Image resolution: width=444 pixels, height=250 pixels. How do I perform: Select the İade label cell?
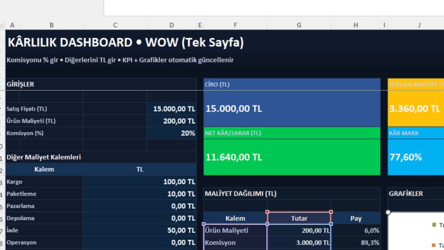[44, 230]
